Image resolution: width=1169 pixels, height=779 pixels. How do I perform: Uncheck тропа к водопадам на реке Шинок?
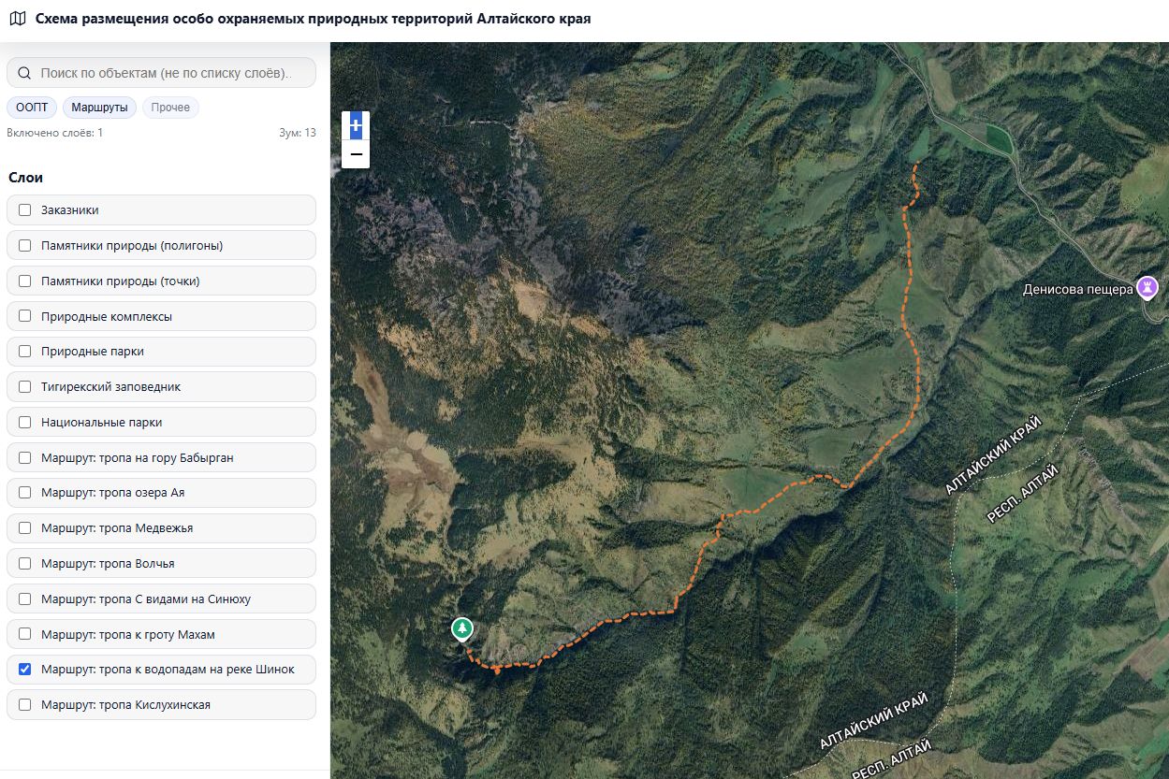point(25,670)
